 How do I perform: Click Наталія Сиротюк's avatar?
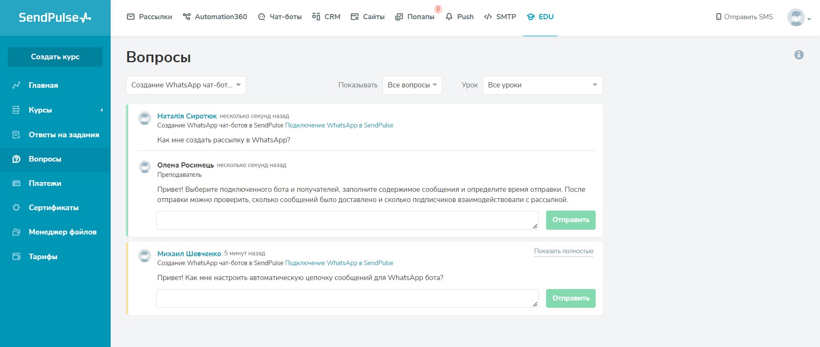click(x=145, y=118)
